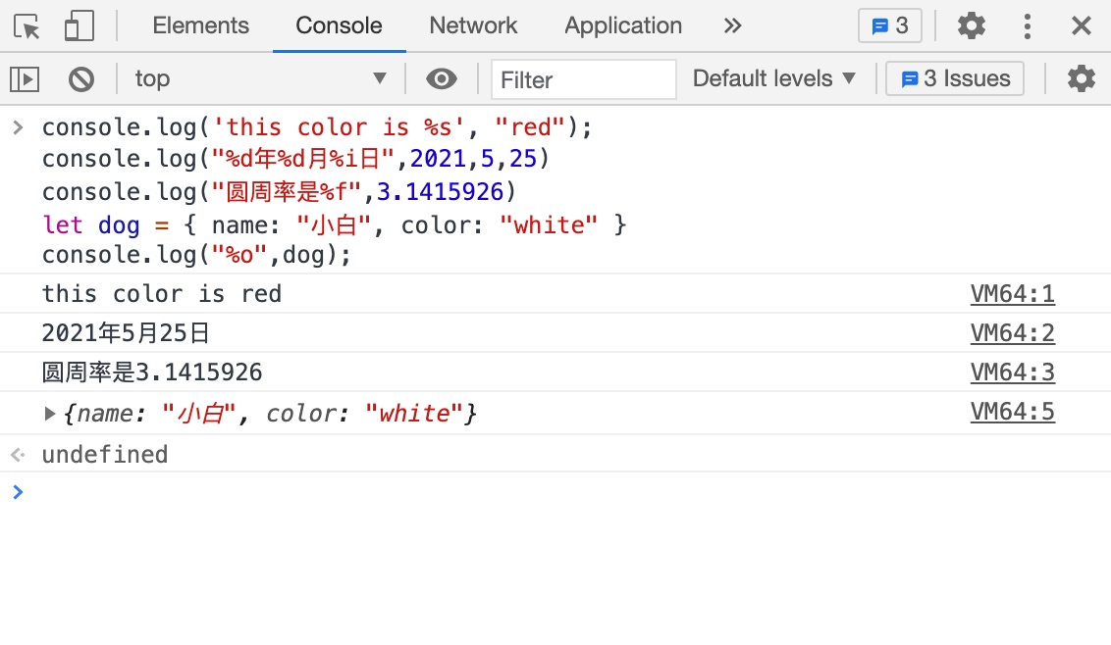Image resolution: width=1111 pixels, height=645 pixels.
Task: Open the three-dot customize DevTools menu
Action: (x=1027, y=26)
